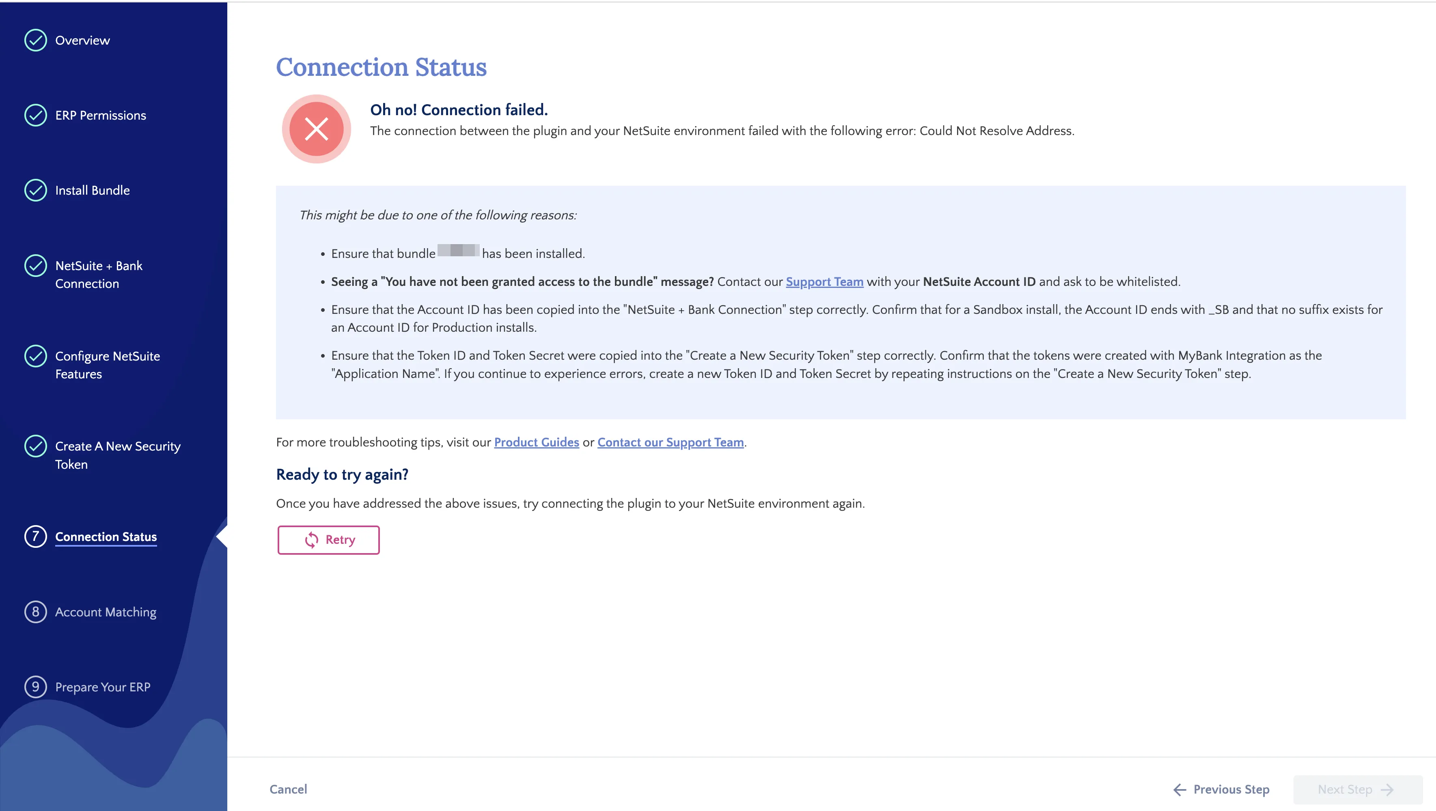Click the "Oh no! Connection failed." message
Image resolution: width=1436 pixels, height=811 pixels.
click(x=459, y=110)
